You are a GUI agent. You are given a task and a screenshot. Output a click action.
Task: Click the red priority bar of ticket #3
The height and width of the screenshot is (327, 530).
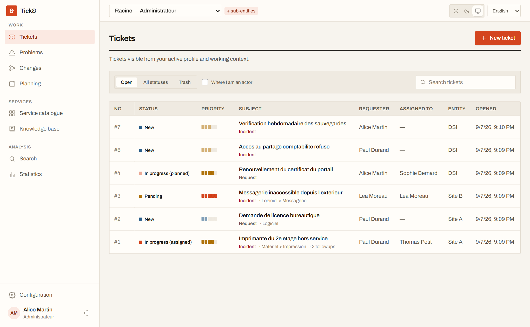209,196
